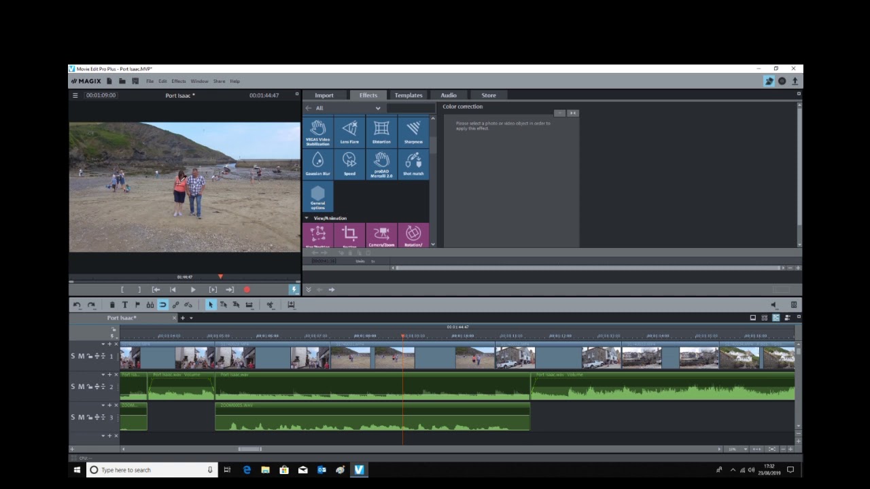The image size is (870, 489).
Task: Open the preview monitor hamburger menu
Action: 75,95
